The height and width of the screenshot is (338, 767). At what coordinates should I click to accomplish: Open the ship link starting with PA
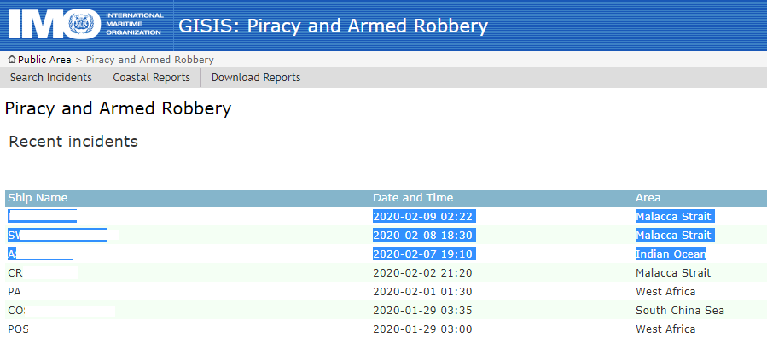tap(15, 292)
